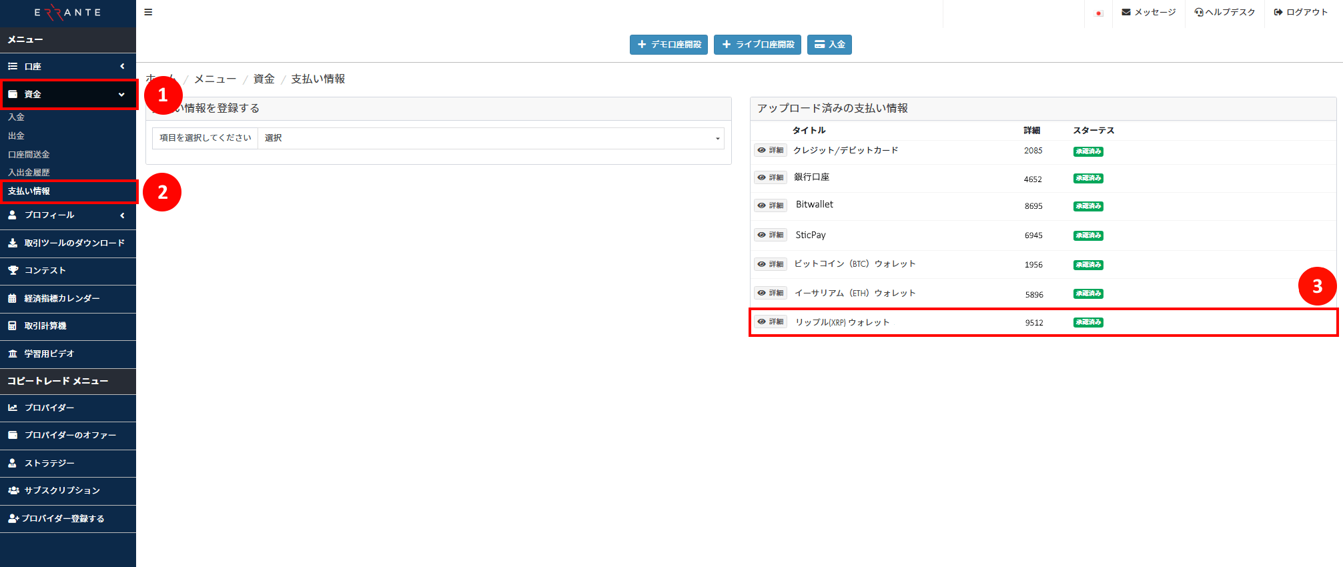Open the 選択 payment type dropdown
The image size is (1343, 567).
pos(491,138)
